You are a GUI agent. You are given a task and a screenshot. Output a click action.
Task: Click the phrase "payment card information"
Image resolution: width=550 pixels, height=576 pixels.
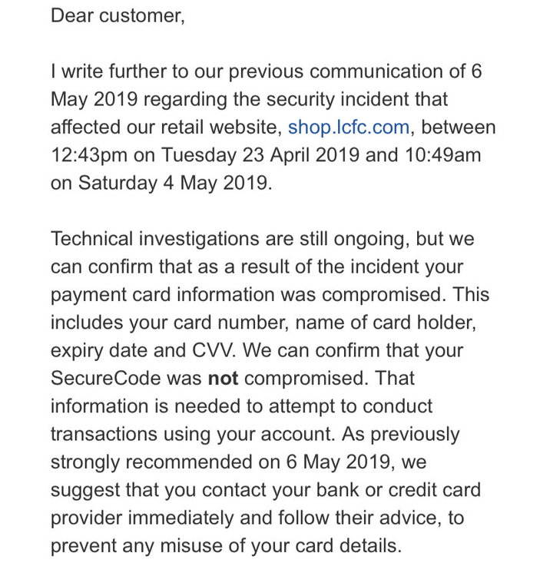[162, 295]
